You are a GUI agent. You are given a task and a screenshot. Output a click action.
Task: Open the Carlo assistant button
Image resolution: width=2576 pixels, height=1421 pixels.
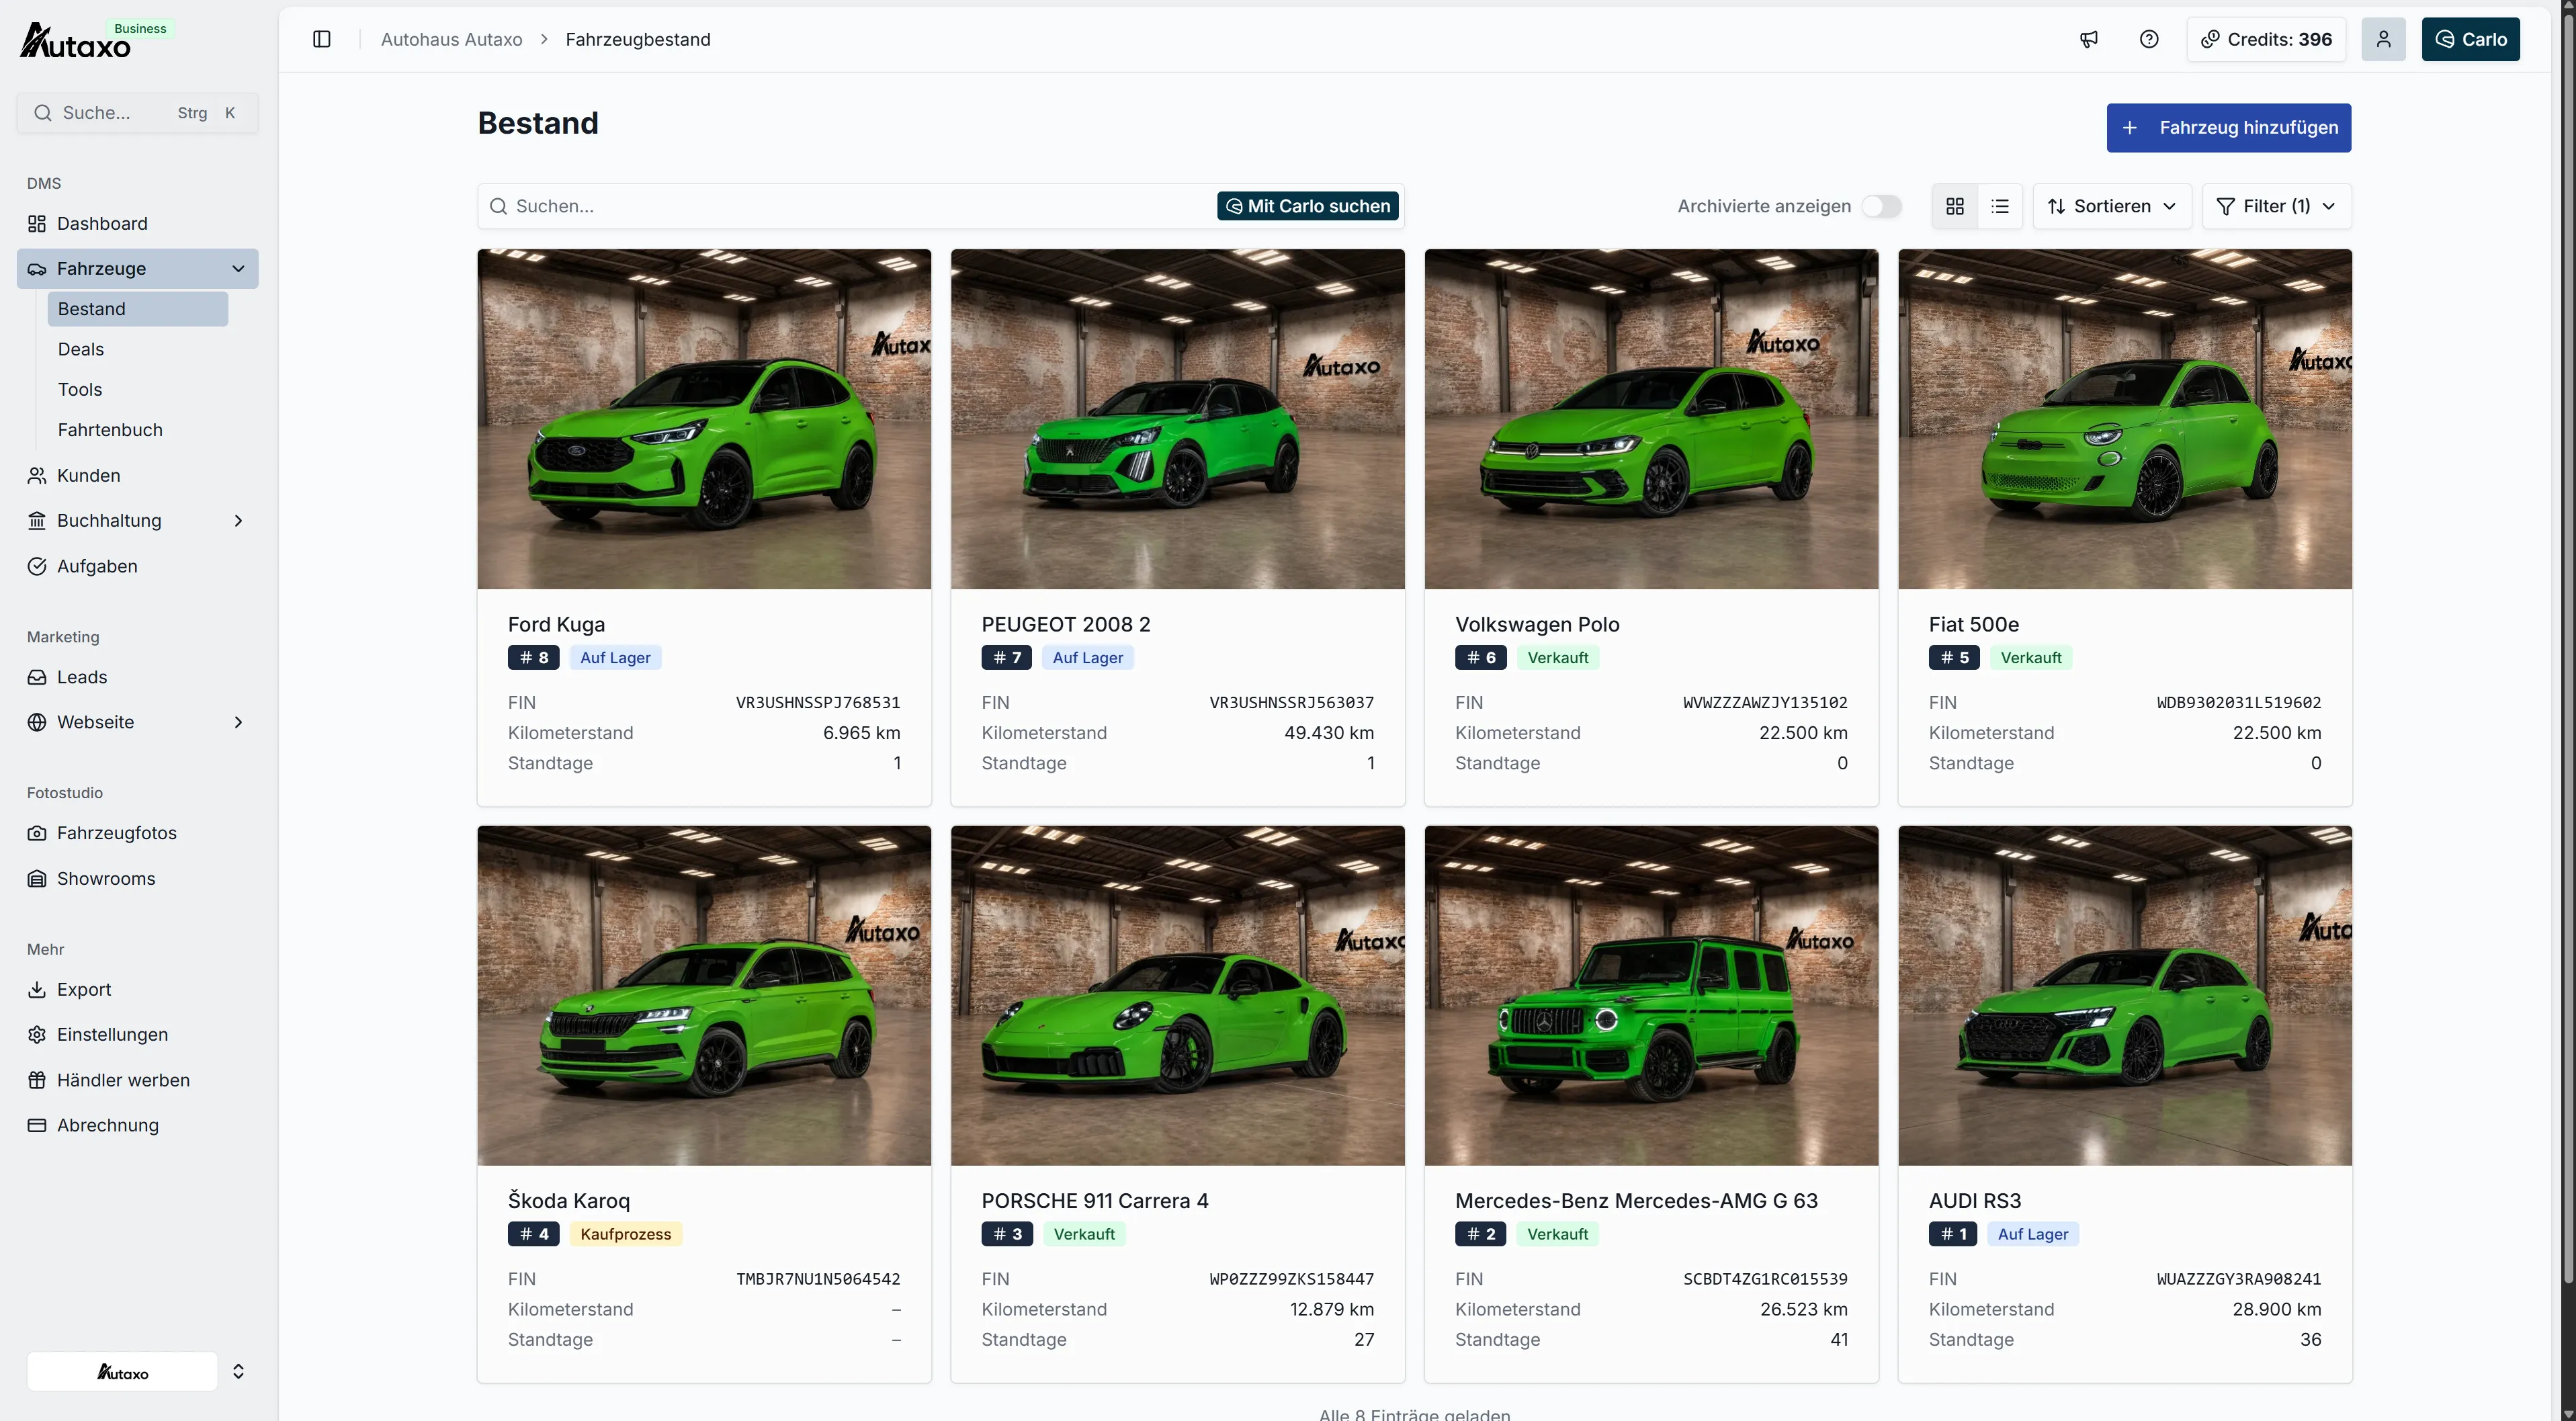tap(2470, 39)
